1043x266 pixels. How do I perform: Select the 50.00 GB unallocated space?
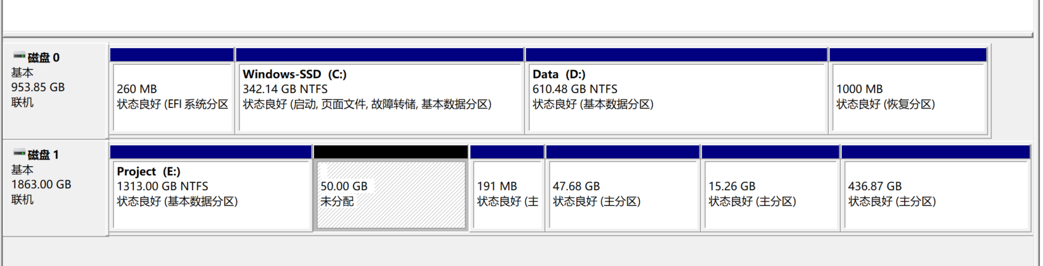[x=391, y=194]
